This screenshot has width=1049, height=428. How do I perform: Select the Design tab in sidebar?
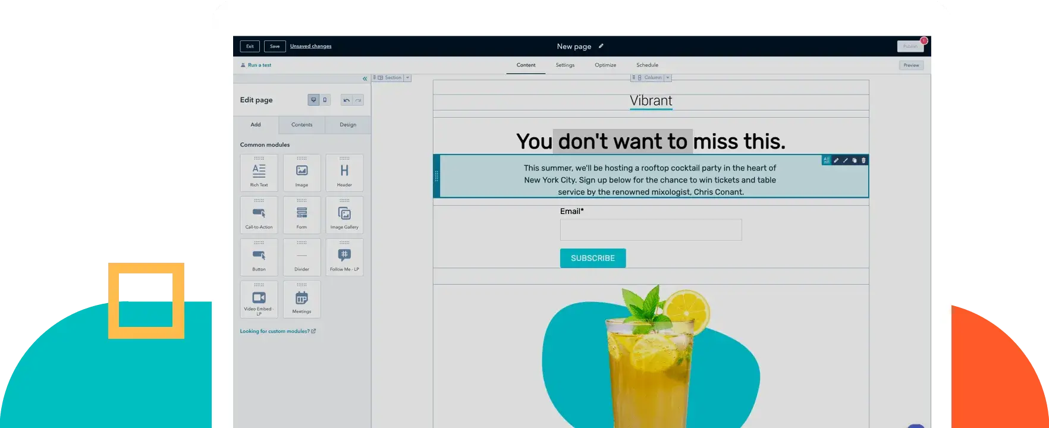(x=348, y=125)
